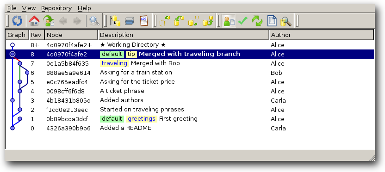This screenshot has height=172, width=385.
Task: Select 'Added authors' row
Action: 190,100
